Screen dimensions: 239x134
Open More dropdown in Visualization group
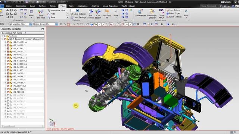[186, 14]
